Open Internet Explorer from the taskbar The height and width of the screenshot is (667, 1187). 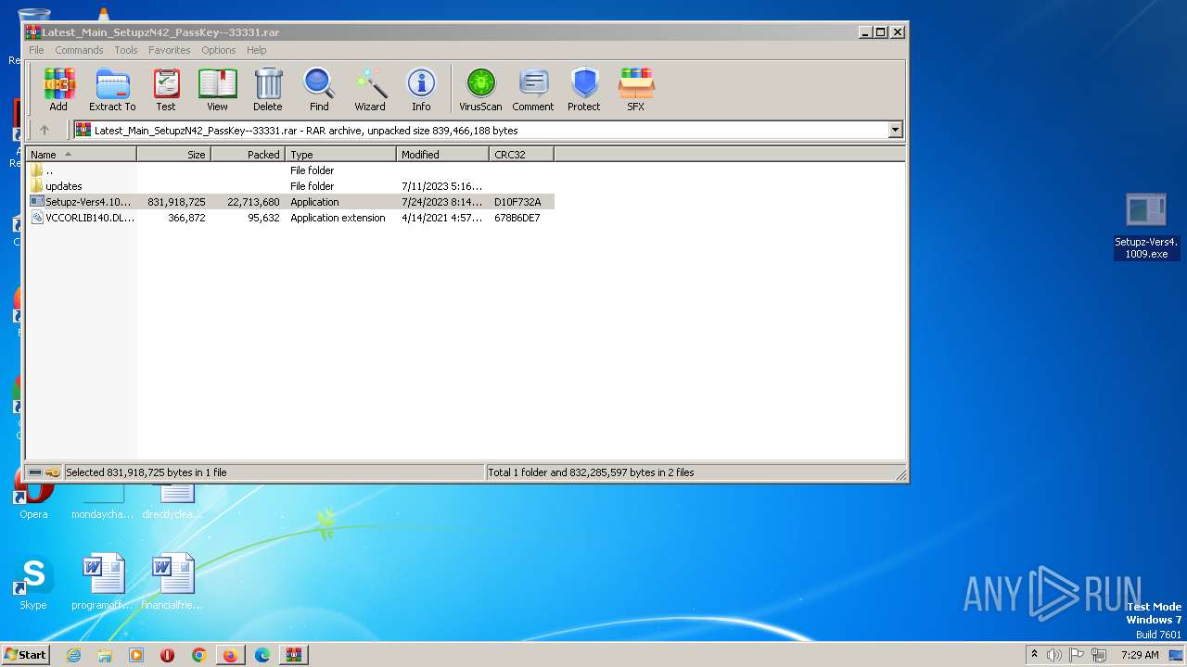coord(73,655)
